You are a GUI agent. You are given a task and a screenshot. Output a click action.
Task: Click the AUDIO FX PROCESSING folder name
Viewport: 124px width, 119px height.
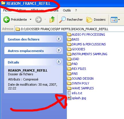click(88, 34)
